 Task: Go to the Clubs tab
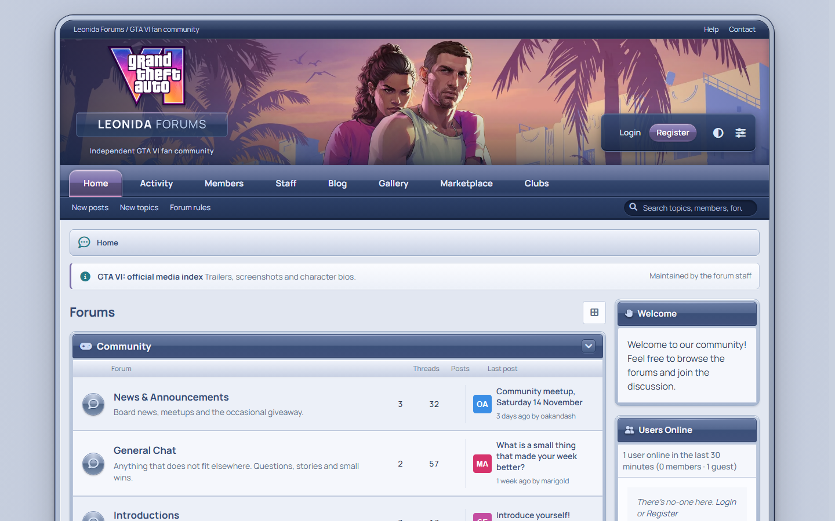[536, 184]
